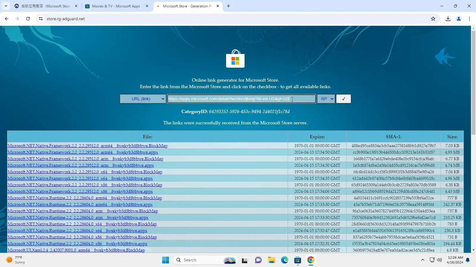
Task: Open the network settings tray icon
Action: [x=432, y=260]
